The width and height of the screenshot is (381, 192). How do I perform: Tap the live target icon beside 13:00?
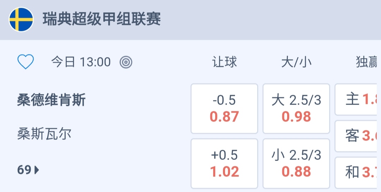[126, 62]
